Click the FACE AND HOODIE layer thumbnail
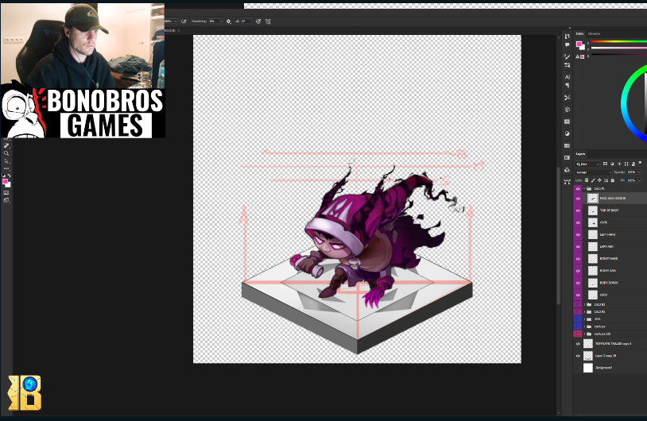 click(592, 199)
